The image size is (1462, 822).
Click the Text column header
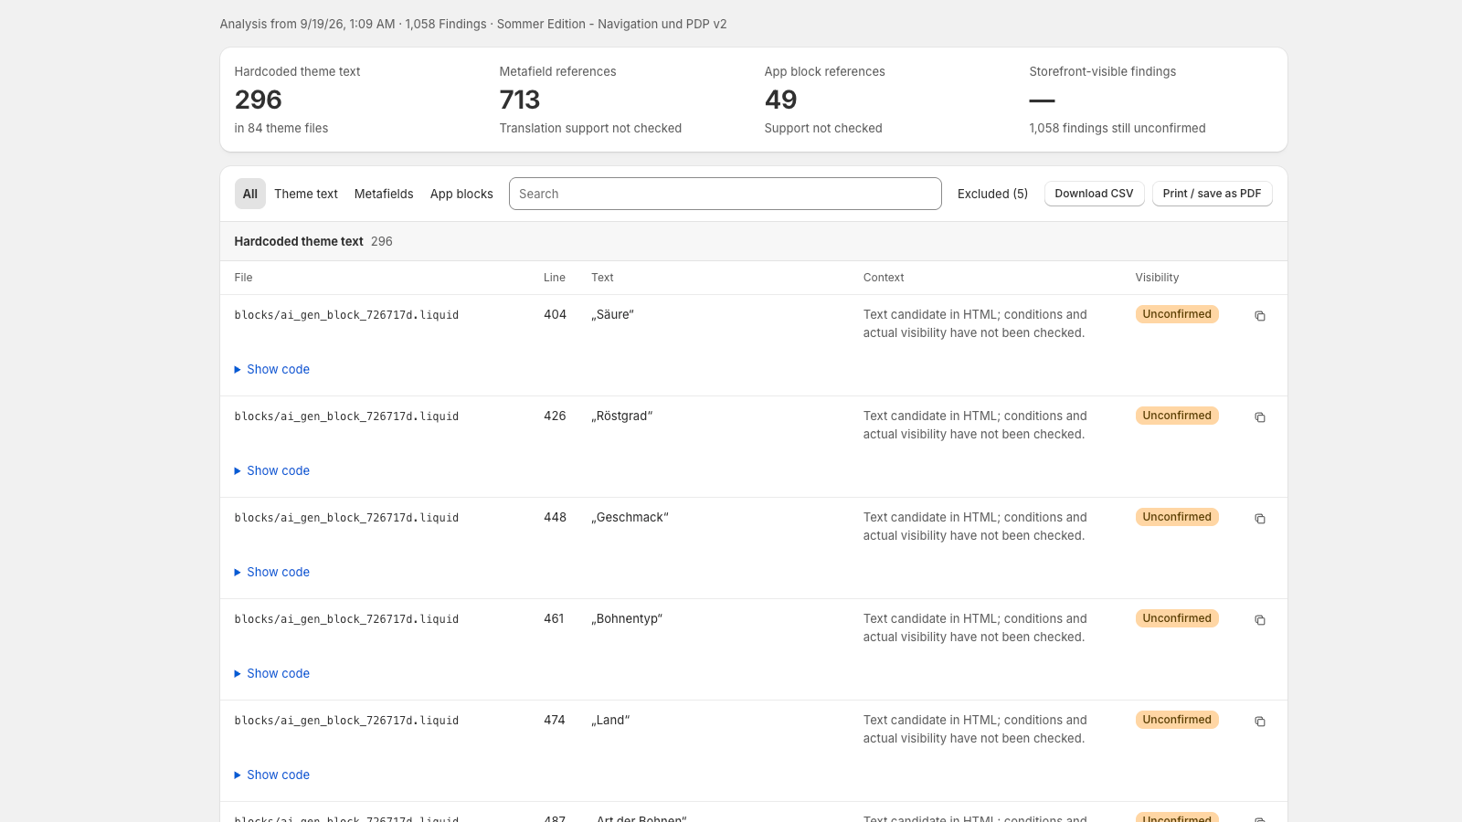click(602, 278)
